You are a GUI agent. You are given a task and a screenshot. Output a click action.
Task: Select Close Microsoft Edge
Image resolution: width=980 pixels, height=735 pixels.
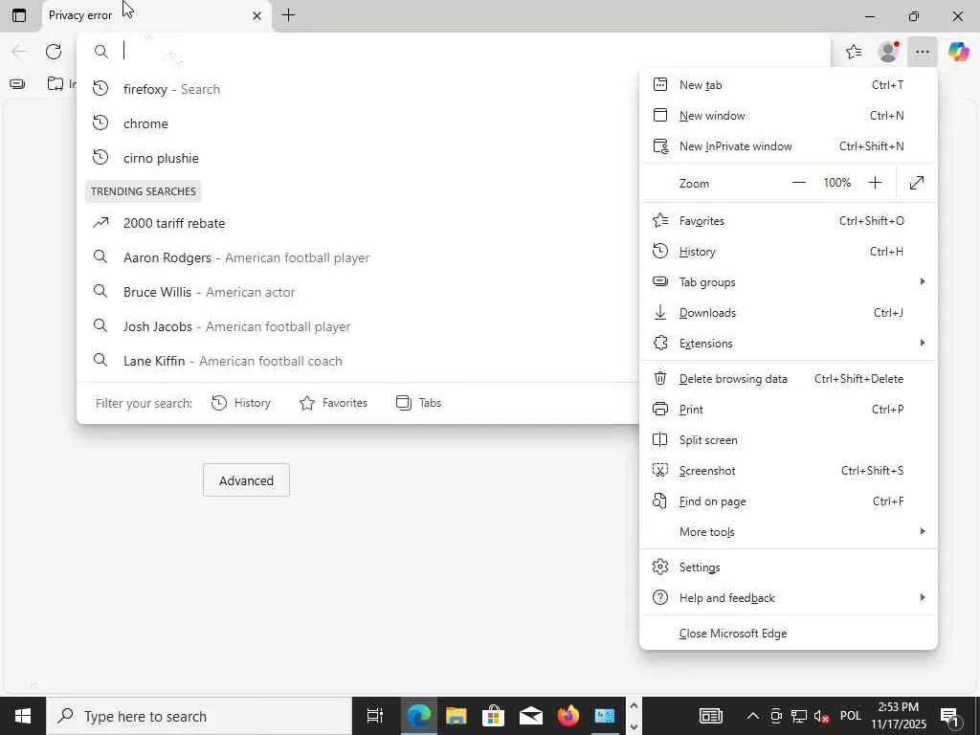[x=789, y=634]
